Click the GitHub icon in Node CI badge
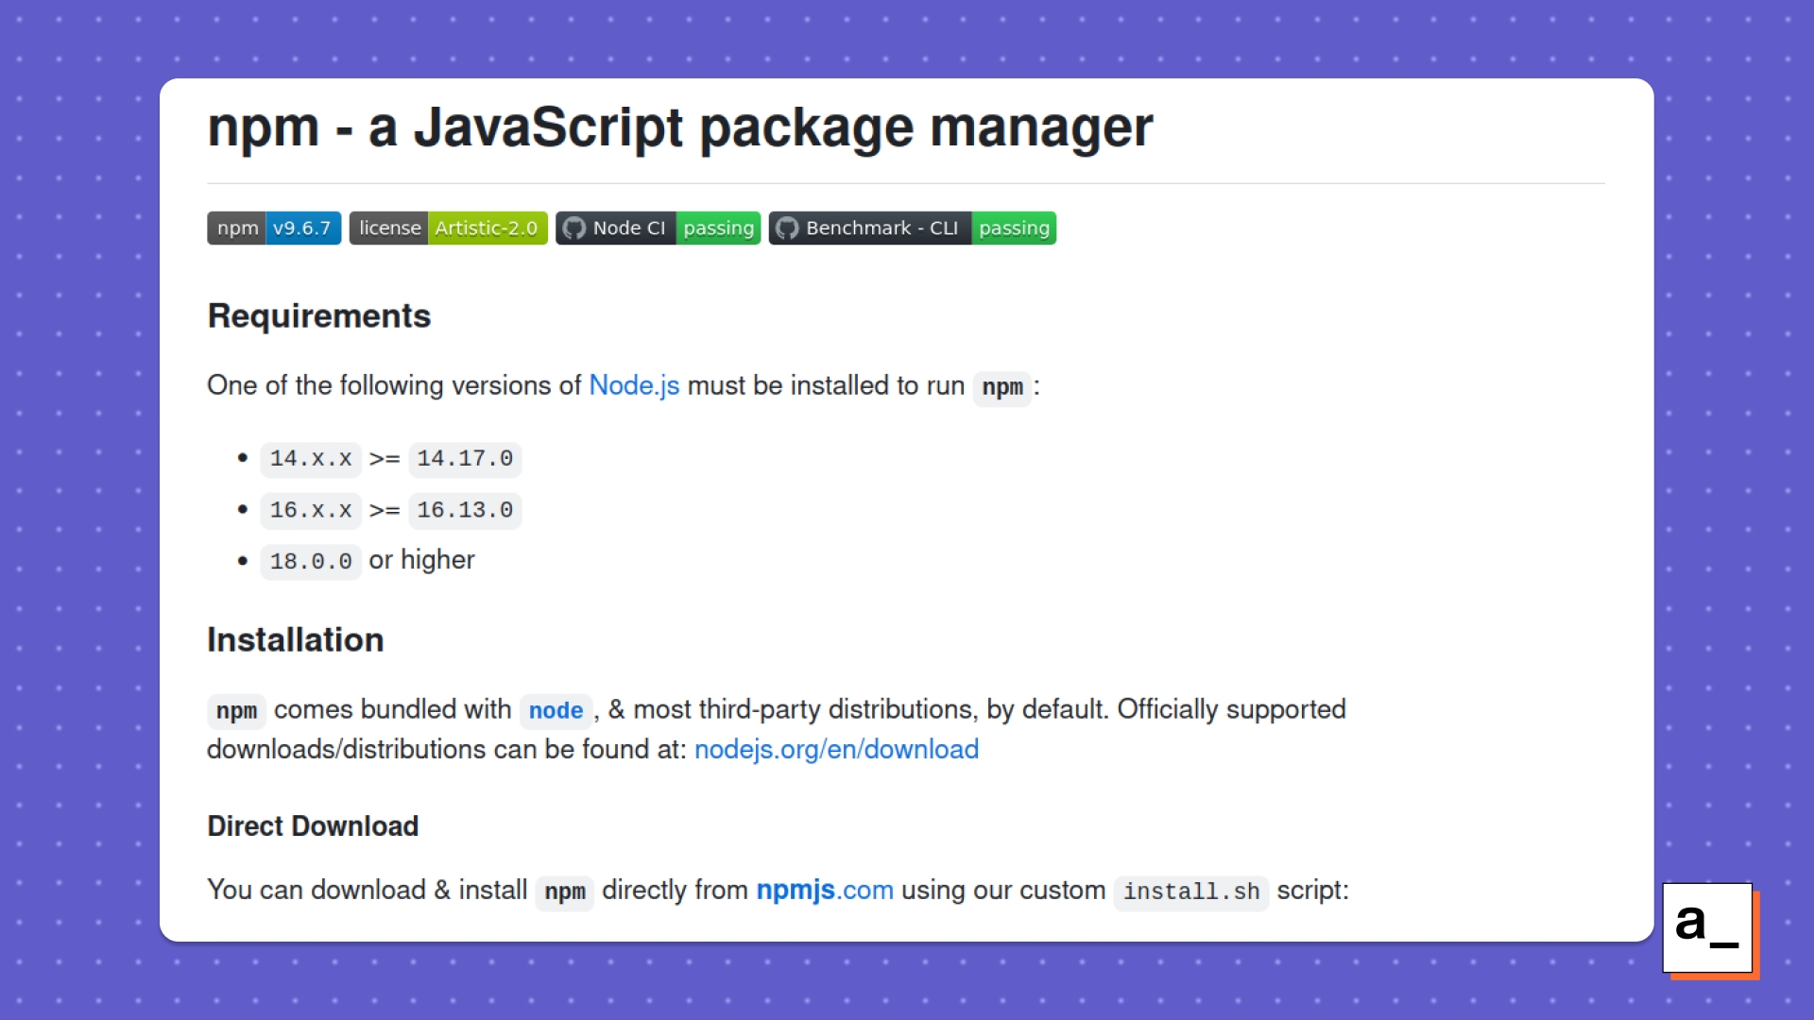Screen dimensions: 1814x1020 point(573,229)
